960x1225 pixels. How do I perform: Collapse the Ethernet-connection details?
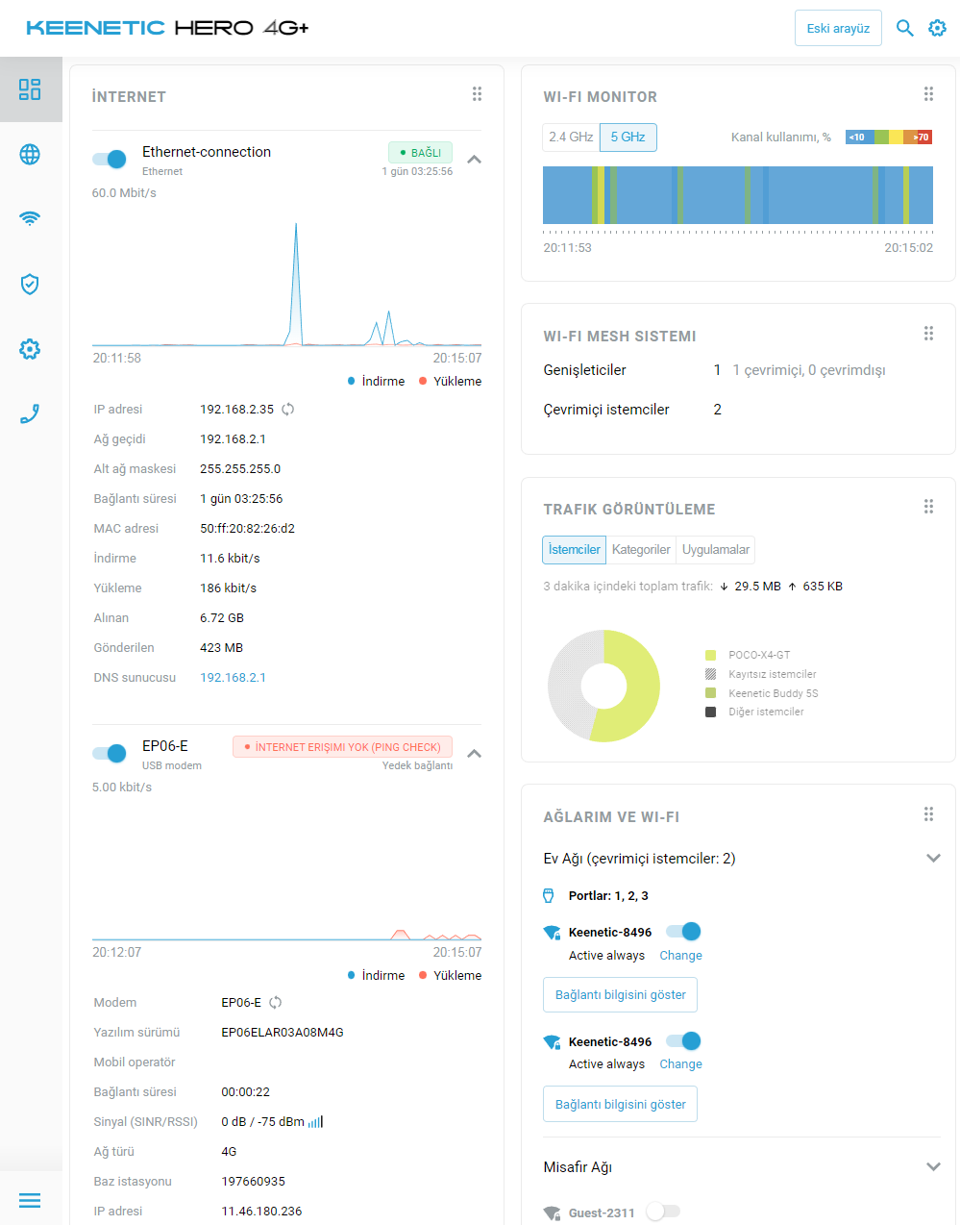point(474,160)
